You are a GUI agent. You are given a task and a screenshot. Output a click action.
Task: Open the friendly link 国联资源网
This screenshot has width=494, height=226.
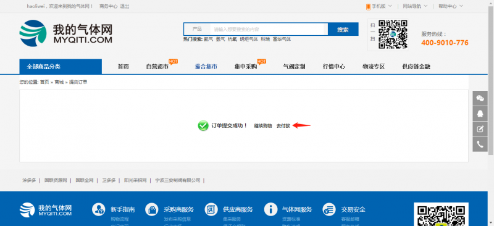[56, 180]
